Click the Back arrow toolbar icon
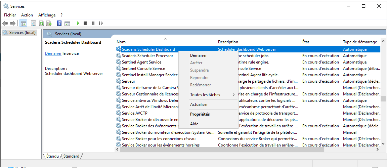The width and height of the screenshot is (387, 168). tap(5, 23)
